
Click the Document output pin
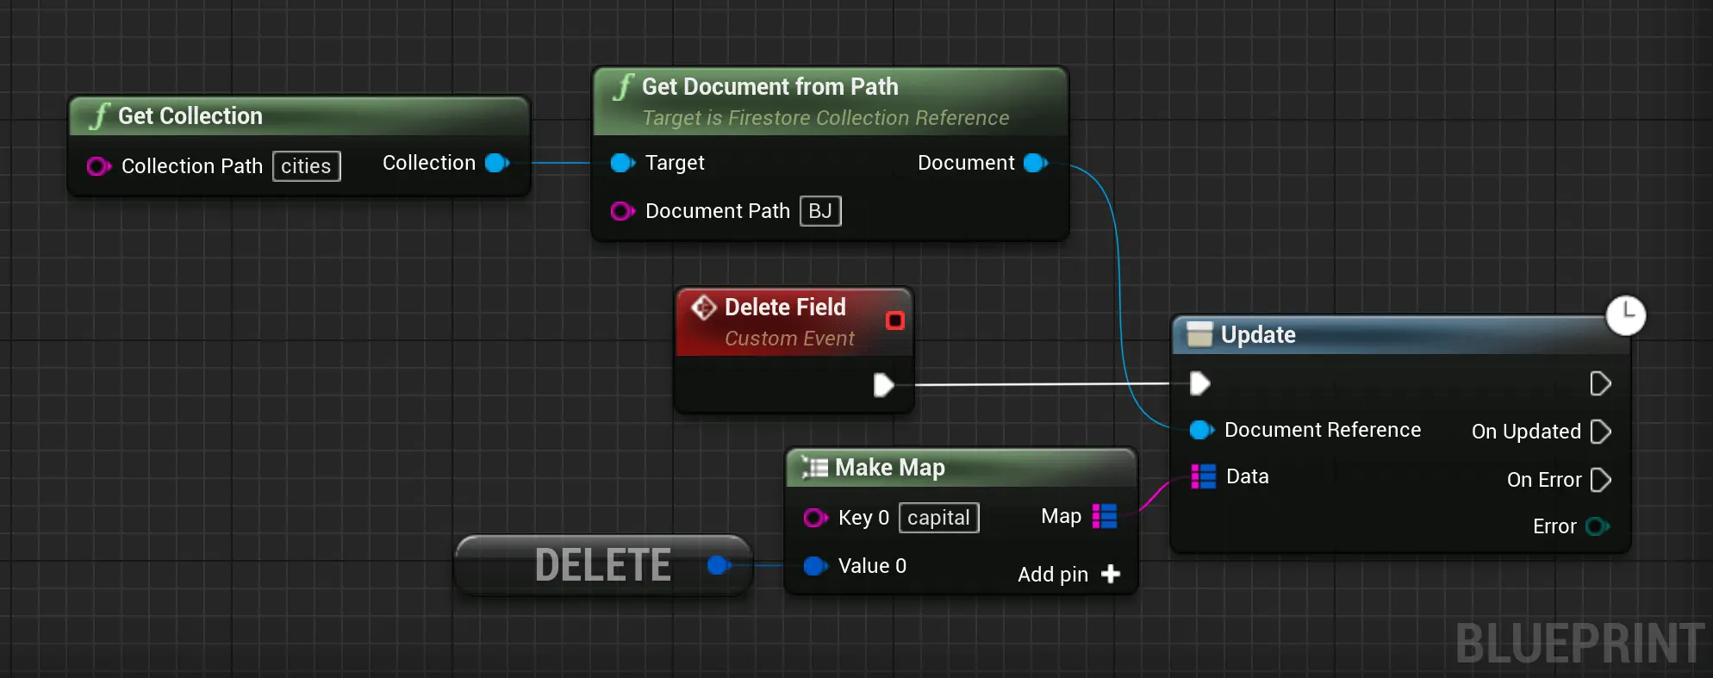[x=1036, y=163]
